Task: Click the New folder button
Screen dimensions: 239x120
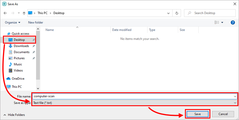Action: 35,22
